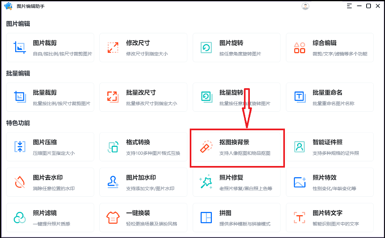The width and height of the screenshot is (385, 238).
Task: Click the 照片修复 magic wand icon
Action: [206, 182]
